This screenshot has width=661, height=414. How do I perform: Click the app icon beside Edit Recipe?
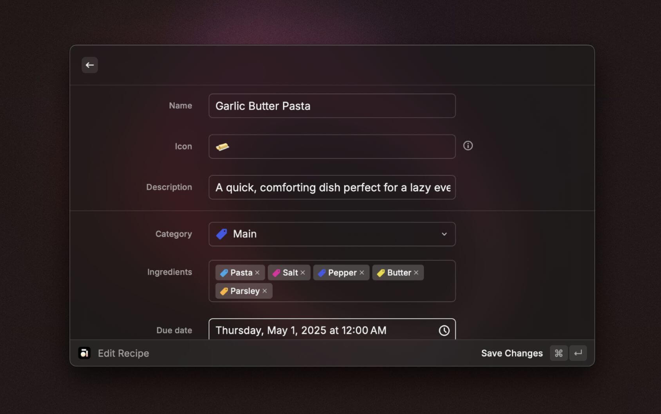pos(84,353)
